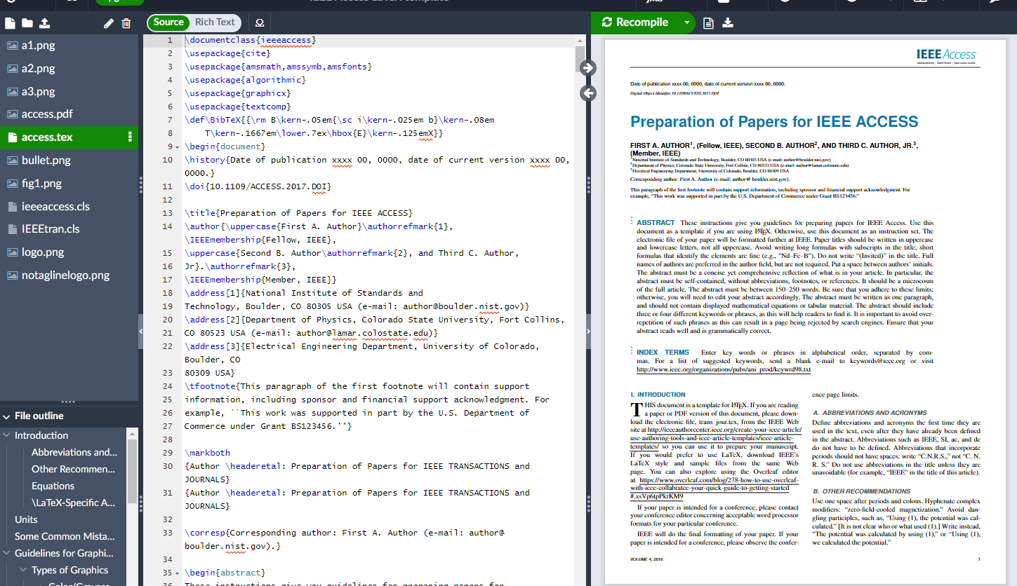Create a new folder in file tree
Image resolution: width=1017 pixels, height=586 pixels.
(27, 23)
